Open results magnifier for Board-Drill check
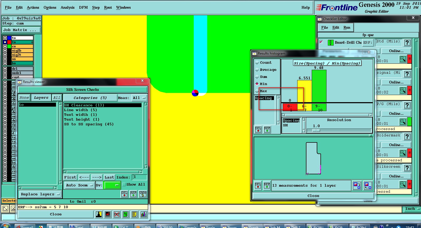Screen dimensions: 421x228 click(403, 59)
